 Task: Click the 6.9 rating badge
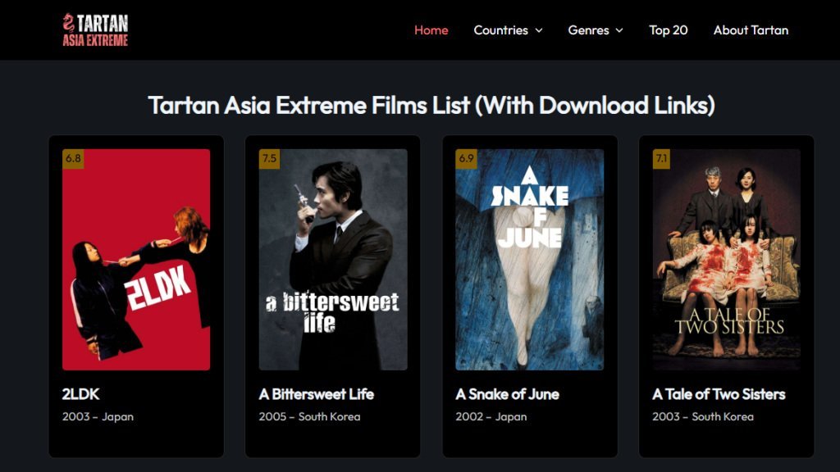(466, 159)
